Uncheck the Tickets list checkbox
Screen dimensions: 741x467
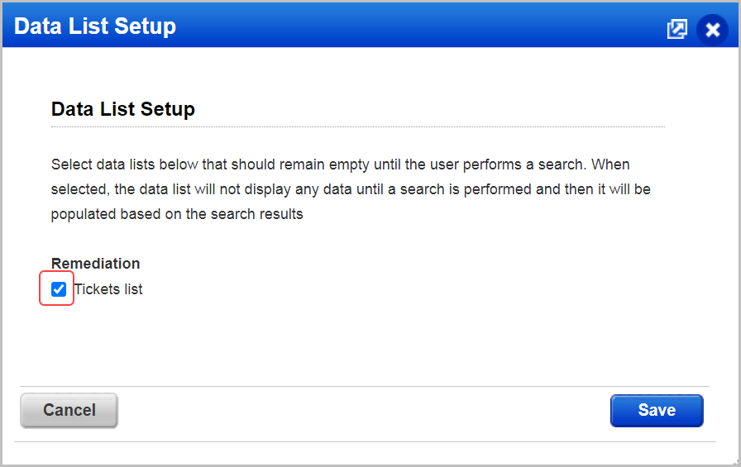point(59,289)
